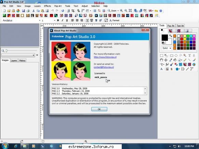Select the Line drawing tool
199x149 pixels.
pyautogui.click(x=189, y=60)
